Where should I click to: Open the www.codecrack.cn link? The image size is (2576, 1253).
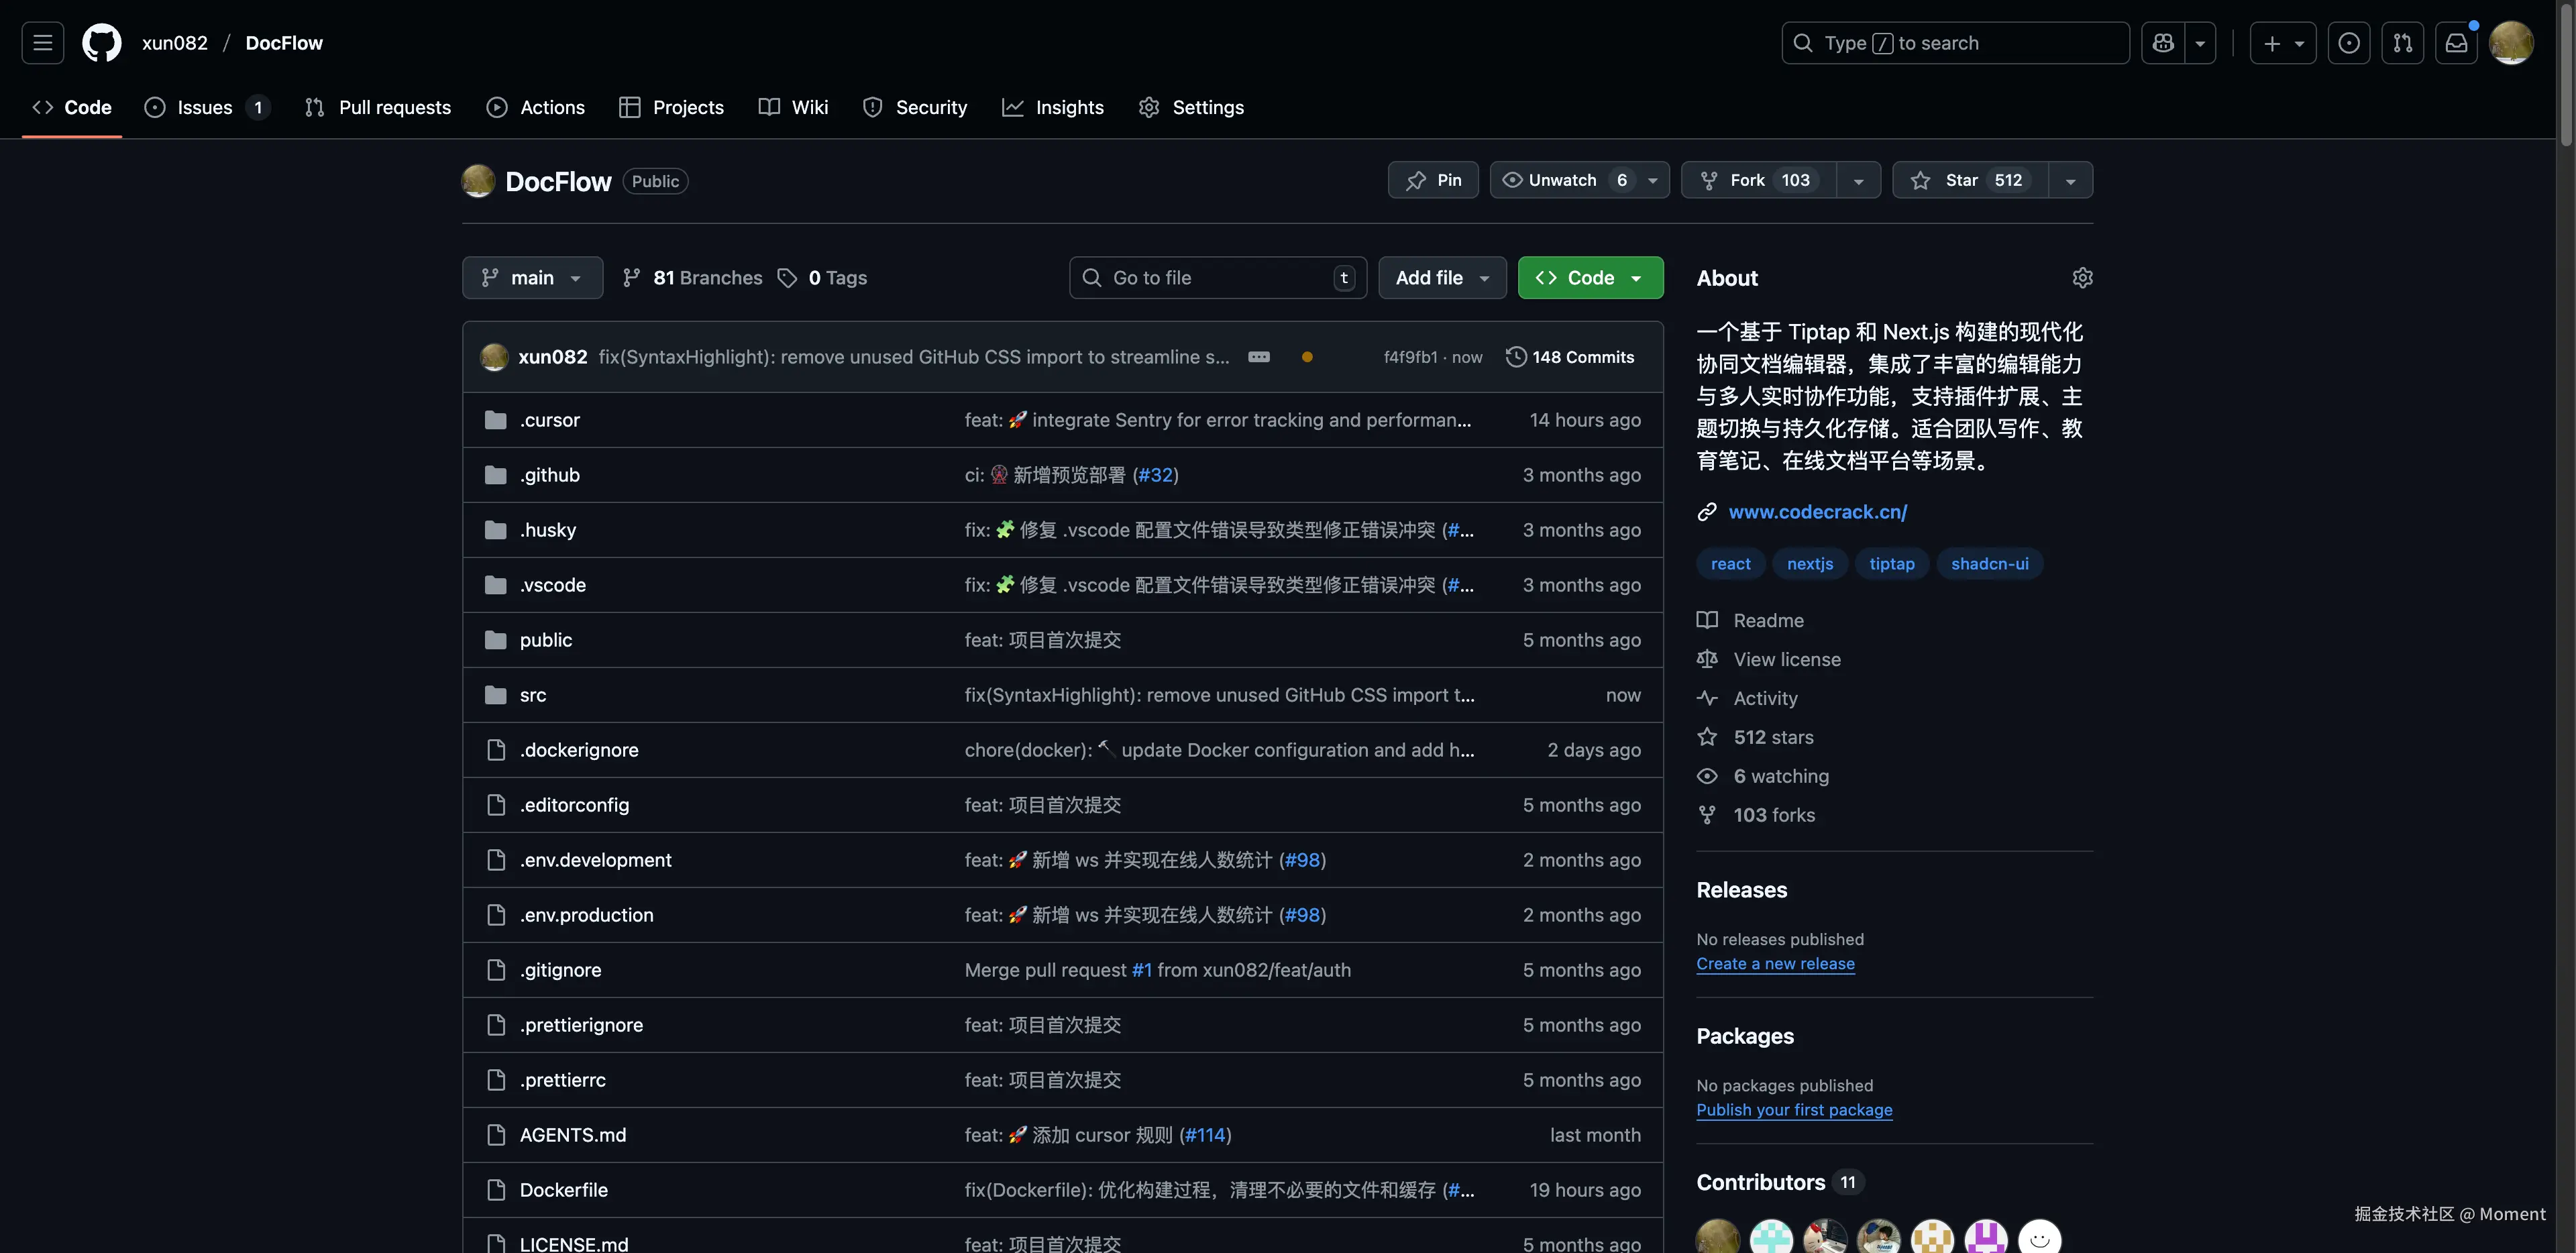click(x=1817, y=512)
